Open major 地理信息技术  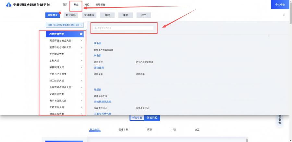142,108
